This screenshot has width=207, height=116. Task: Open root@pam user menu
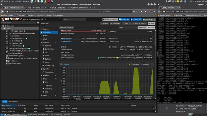(149, 19)
